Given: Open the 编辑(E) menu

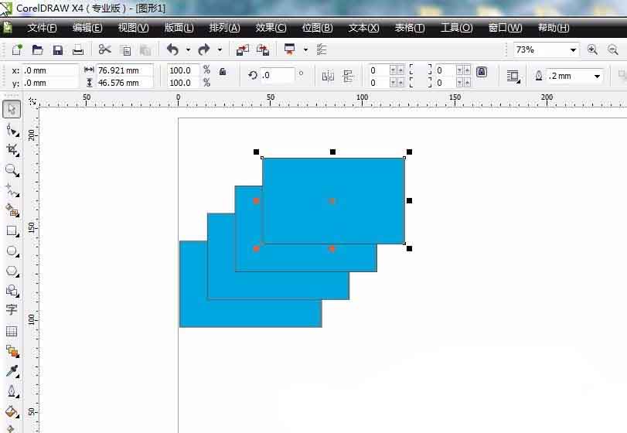Looking at the screenshot, I should 87,28.
